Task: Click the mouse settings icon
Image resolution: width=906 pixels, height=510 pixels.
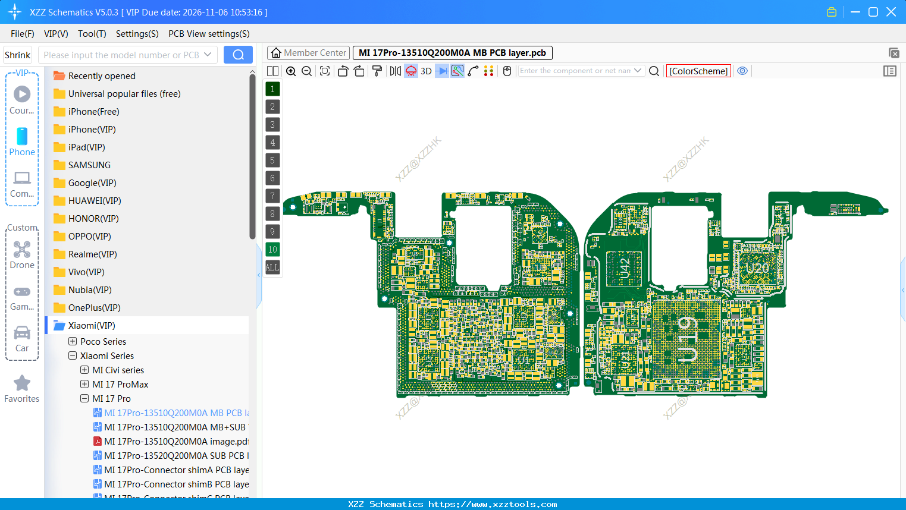Action: coord(507,71)
